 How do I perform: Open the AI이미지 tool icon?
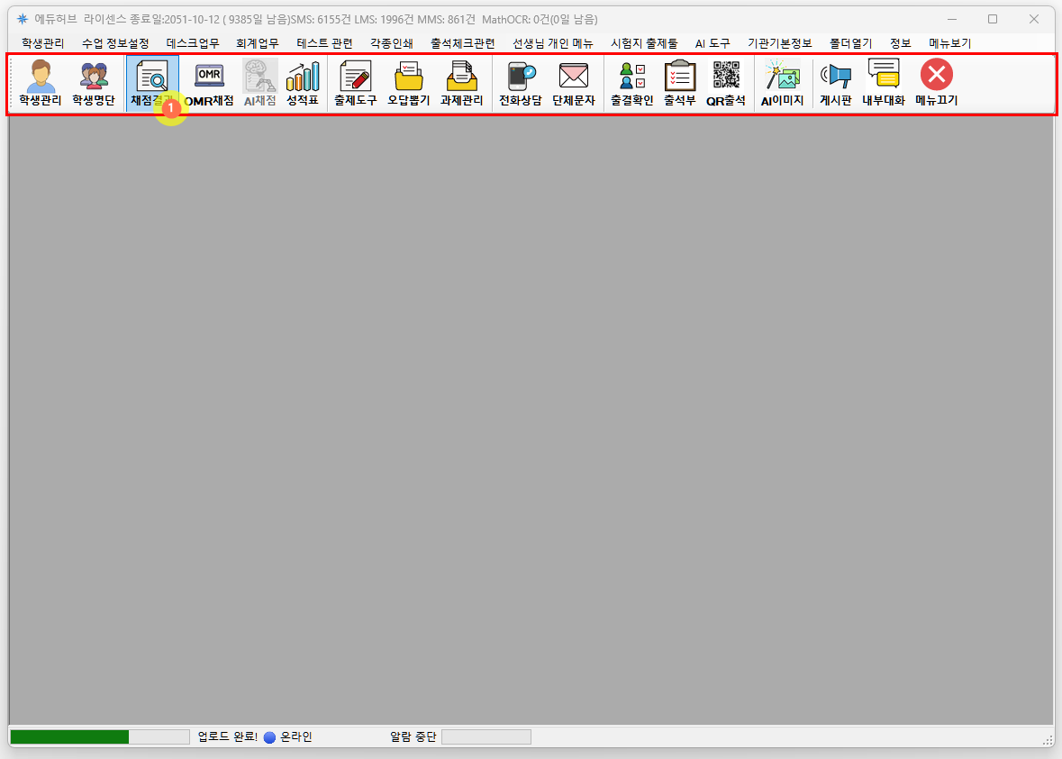pos(782,83)
